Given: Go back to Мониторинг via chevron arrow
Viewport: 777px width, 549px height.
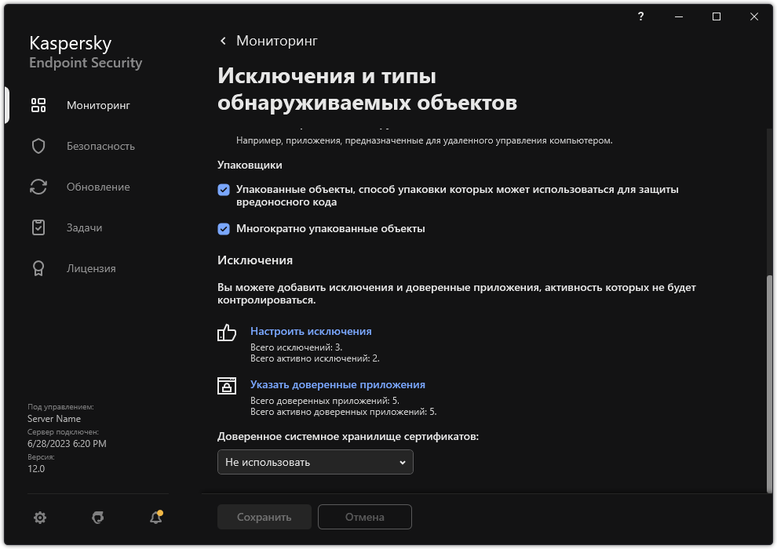Looking at the screenshot, I should [222, 40].
